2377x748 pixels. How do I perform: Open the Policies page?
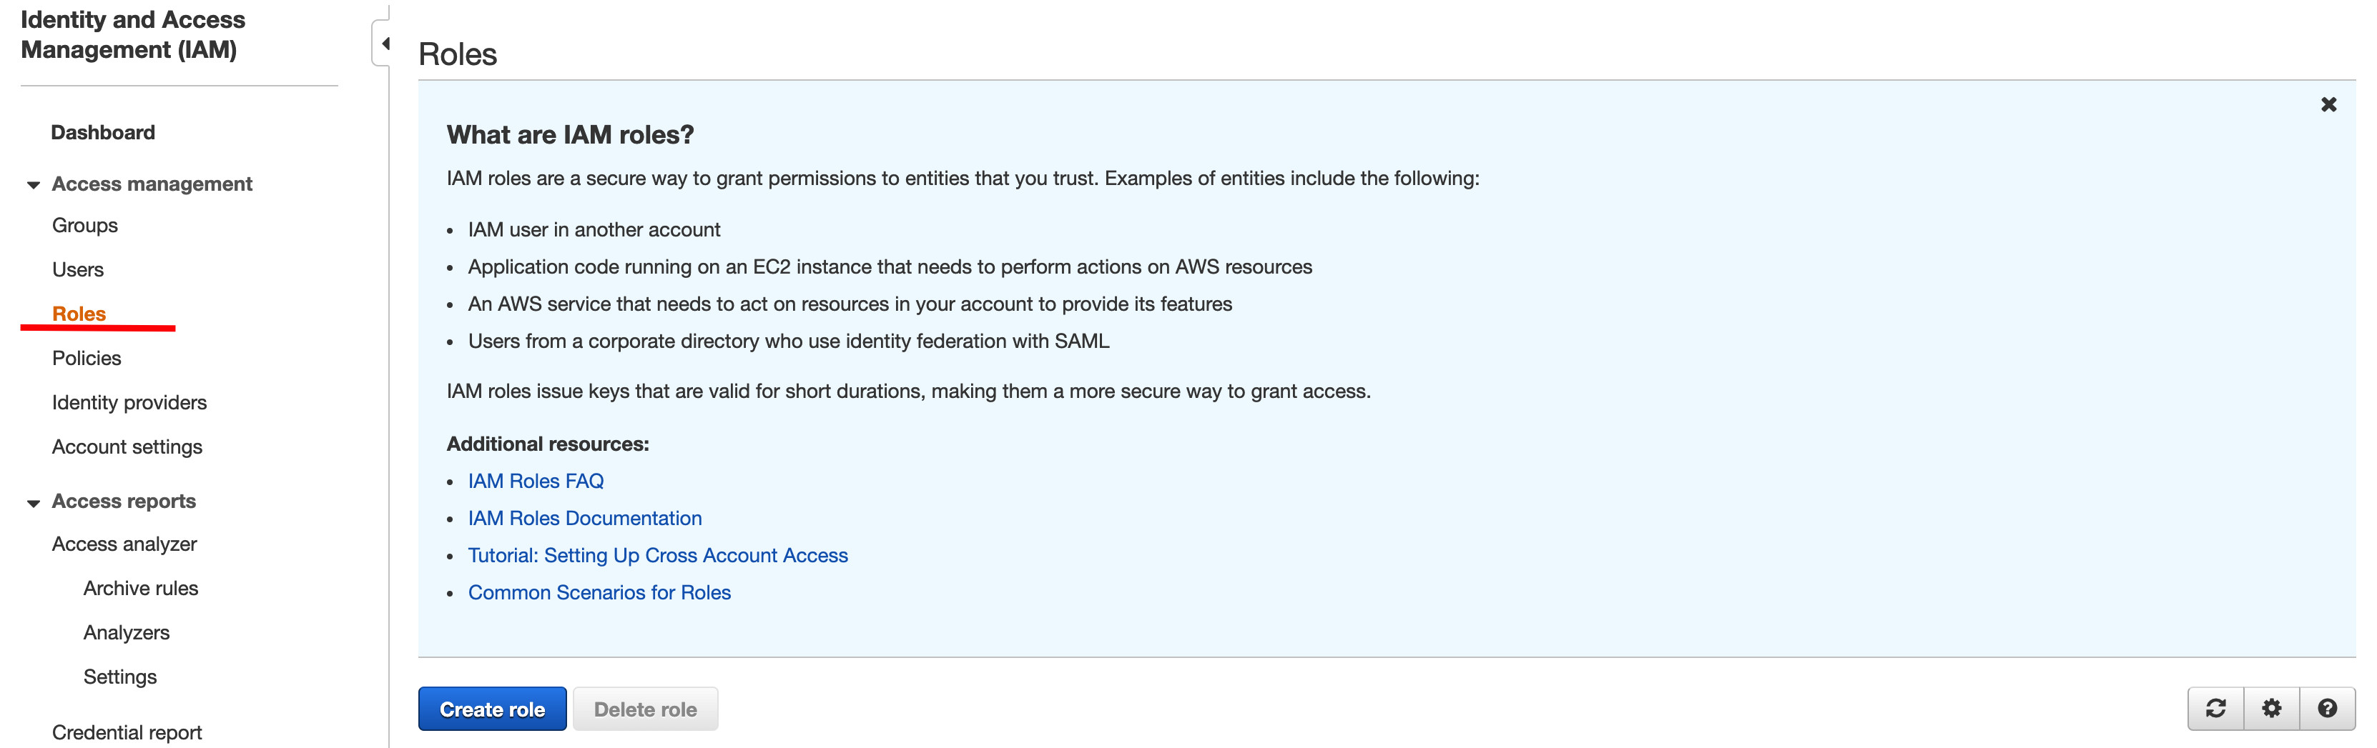point(87,359)
